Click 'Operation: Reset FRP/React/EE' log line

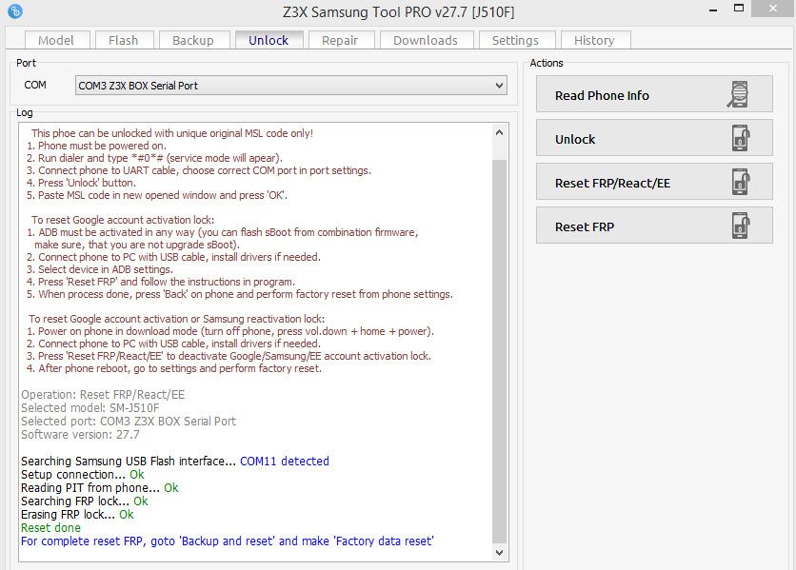(x=103, y=394)
